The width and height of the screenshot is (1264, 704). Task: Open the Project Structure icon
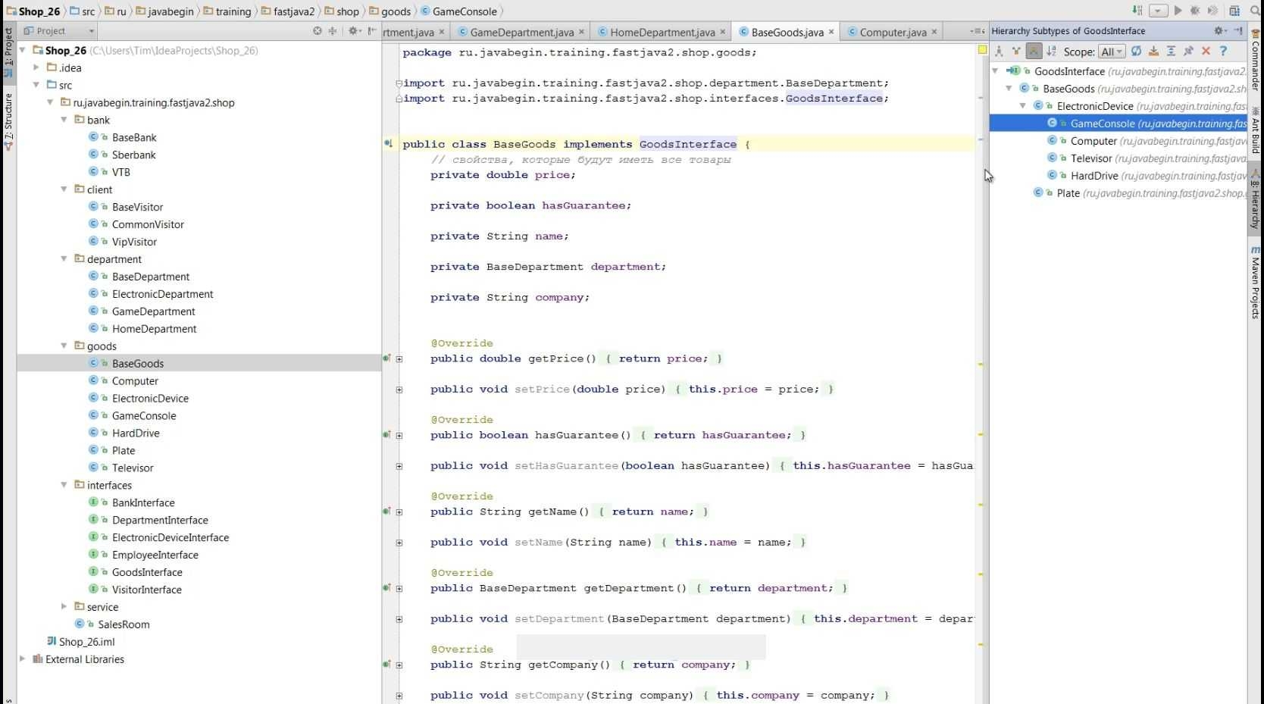1234,11
